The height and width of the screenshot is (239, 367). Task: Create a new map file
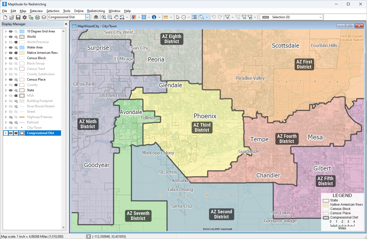pyautogui.click(x=5, y=17)
